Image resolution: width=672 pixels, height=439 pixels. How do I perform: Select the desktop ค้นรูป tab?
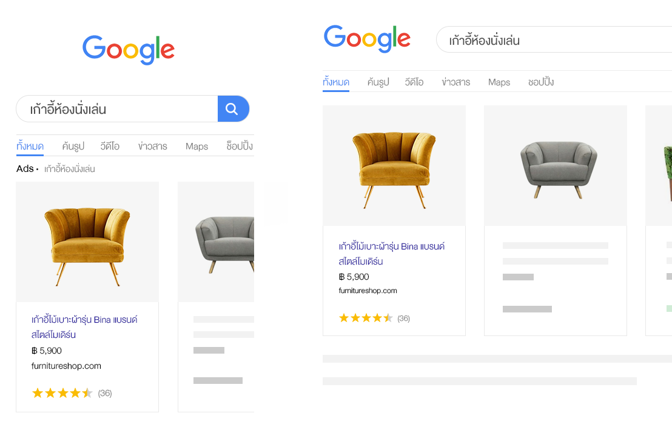[x=378, y=82]
